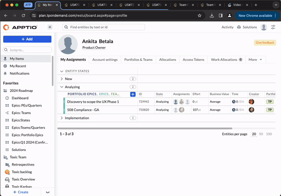Open the More tab dropdown

255,60
